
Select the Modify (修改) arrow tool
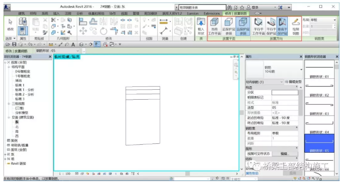pos(10,24)
